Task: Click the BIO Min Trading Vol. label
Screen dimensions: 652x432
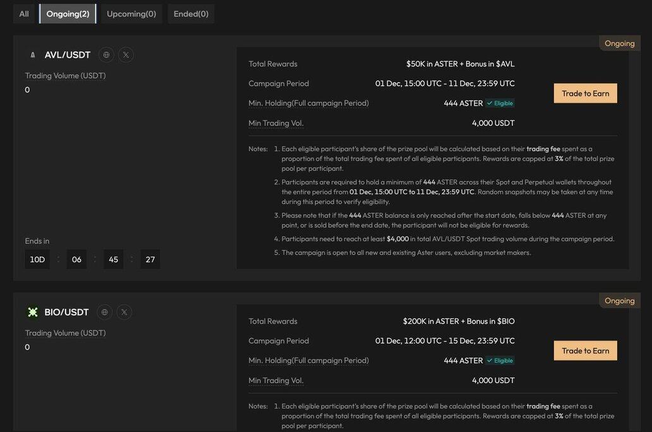Action: pyautogui.click(x=276, y=380)
